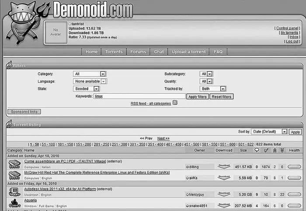Click Books category icon for Come assemblare un PC
This screenshot has height=211, width=306.
14,164
